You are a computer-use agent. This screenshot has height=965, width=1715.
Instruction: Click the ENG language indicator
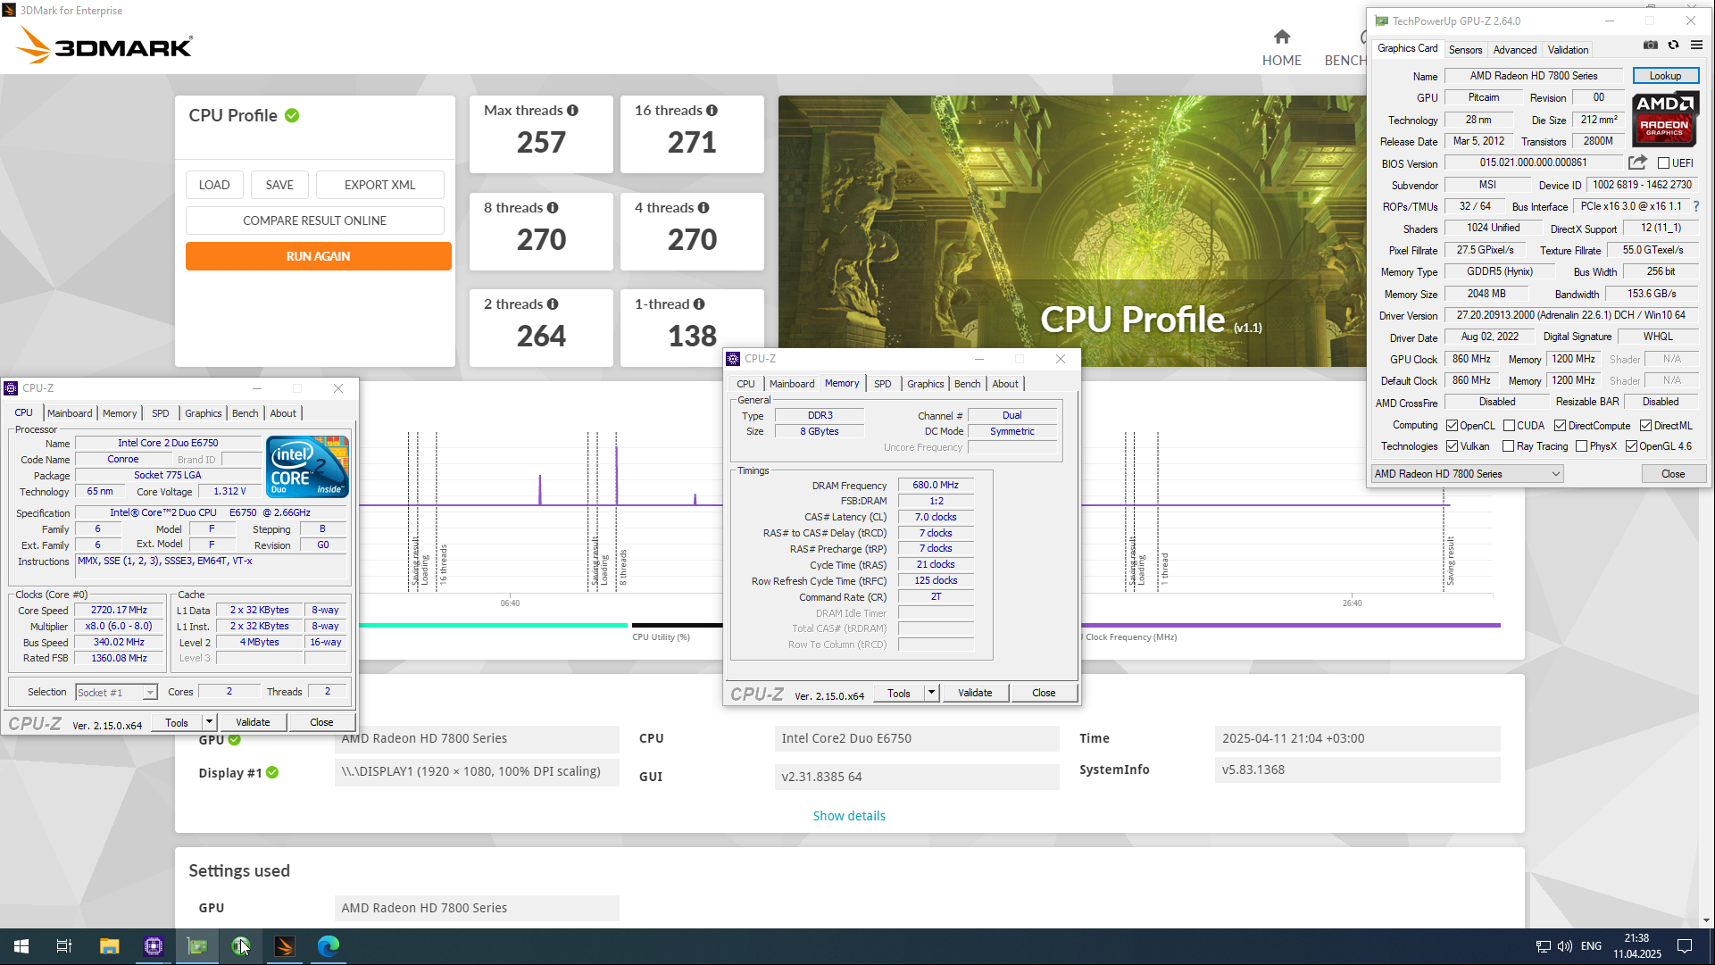1591,946
